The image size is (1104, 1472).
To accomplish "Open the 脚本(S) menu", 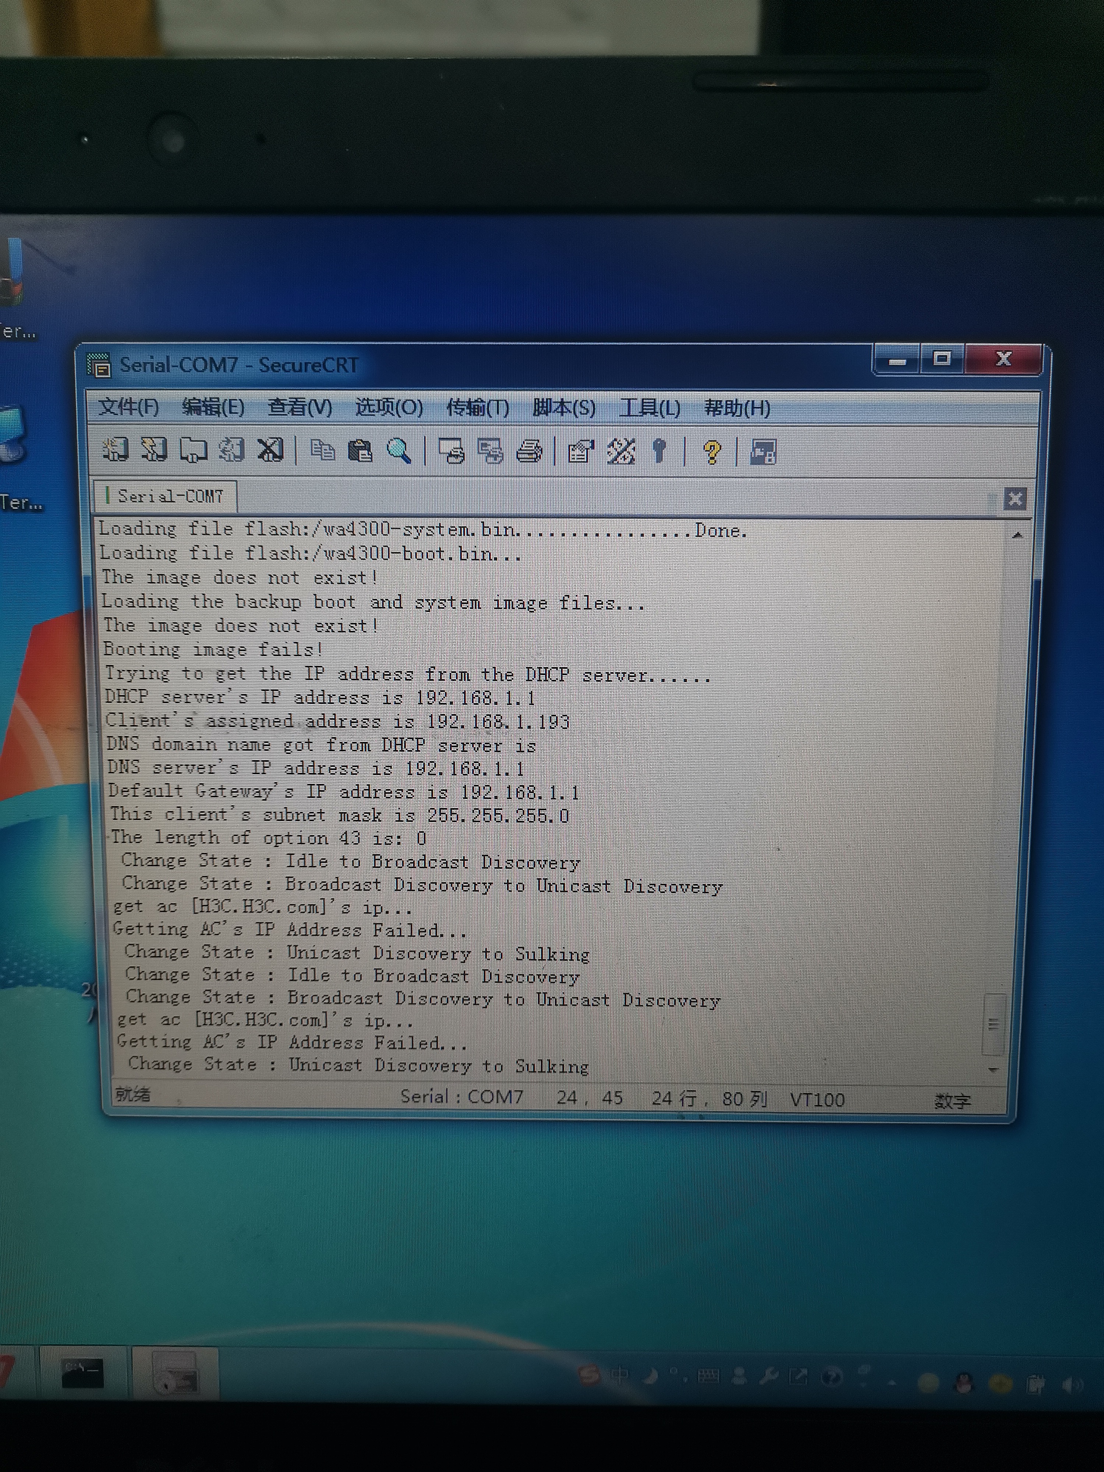I will click(564, 407).
